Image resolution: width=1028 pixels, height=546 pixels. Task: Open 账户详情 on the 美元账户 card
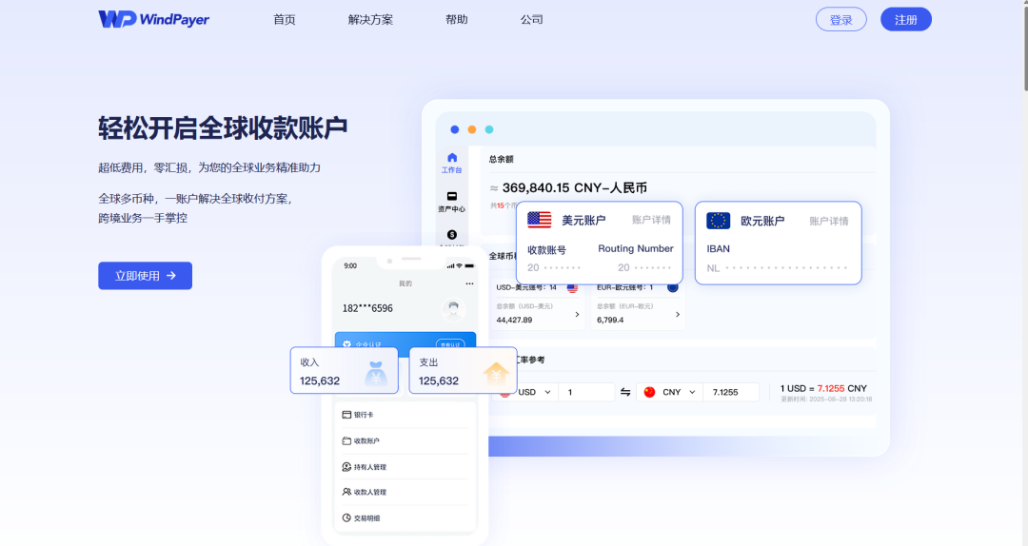[651, 221]
